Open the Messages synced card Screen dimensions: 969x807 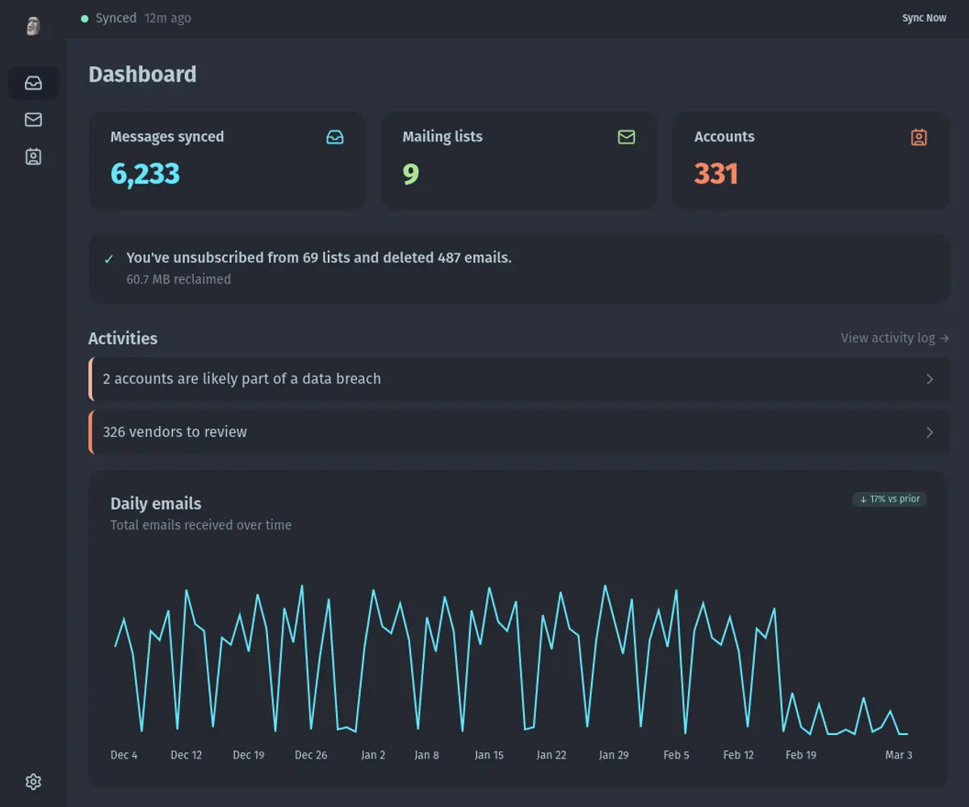228,161
